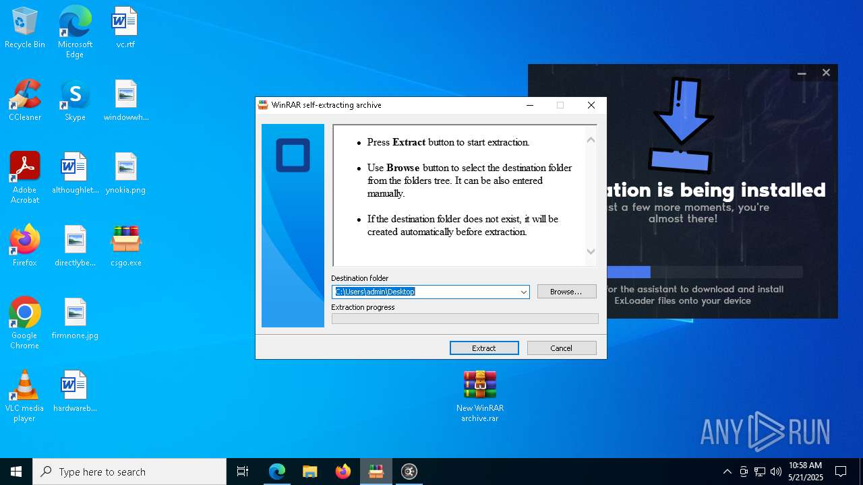Select the hardwareb... Word document icon
Viewport: 863px width, 485px height.
(75, 391)
